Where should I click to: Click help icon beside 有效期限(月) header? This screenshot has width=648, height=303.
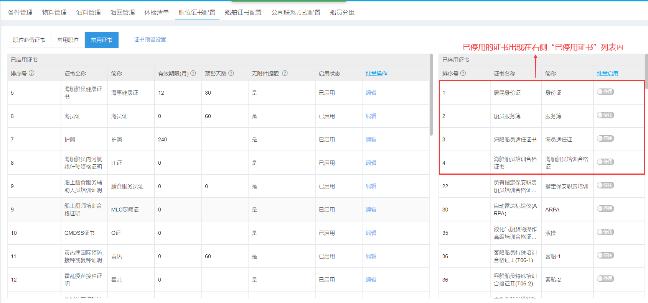(x=193, y=73)
